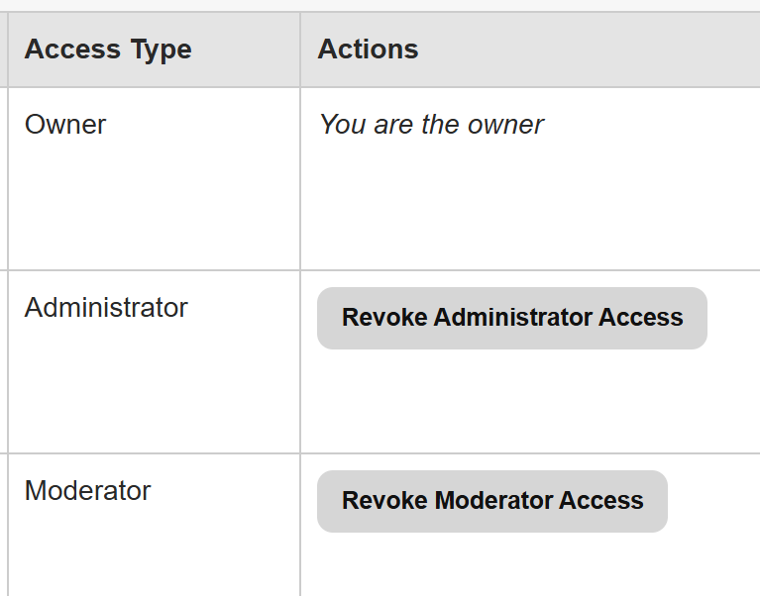Screen dimensions: 760x596
Task: Click 'Administrator' text inside the revoke button
Action: tap(513, 318)
